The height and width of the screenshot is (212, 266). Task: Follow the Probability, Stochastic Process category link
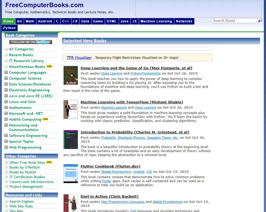click(x=140, y=138)
